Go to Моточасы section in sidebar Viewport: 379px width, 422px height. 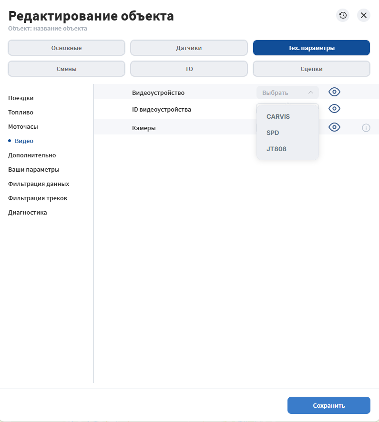[23, 126]
